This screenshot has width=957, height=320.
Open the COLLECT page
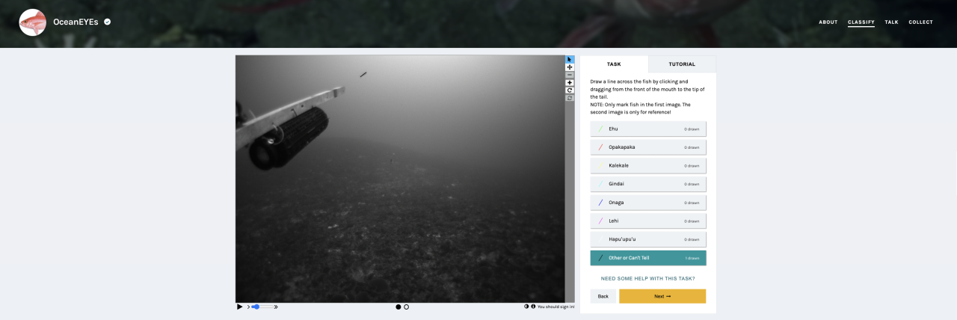point(921,22)
